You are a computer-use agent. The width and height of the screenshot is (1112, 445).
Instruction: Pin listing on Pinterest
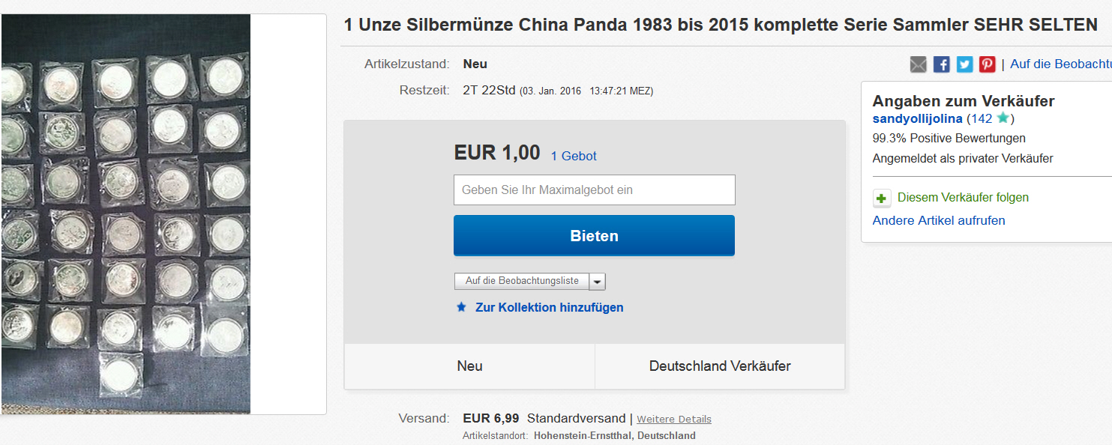987,64
